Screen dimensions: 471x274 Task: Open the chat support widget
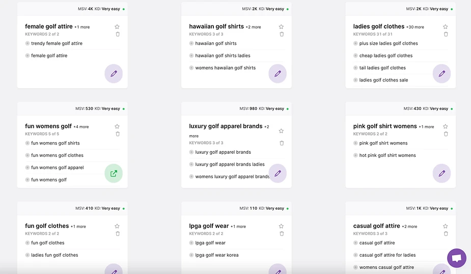(x=456, y=258)
